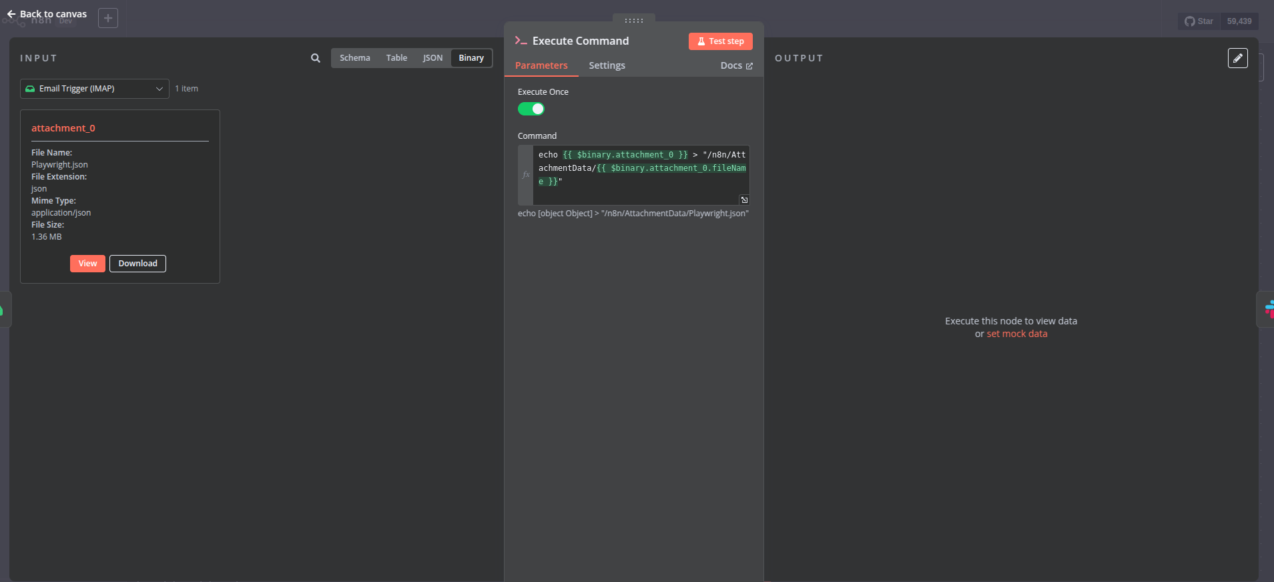The height and width of the screenshot is (582, 1274).
Task: Click the fx expression icon beside Command
Action: point(526,175)
